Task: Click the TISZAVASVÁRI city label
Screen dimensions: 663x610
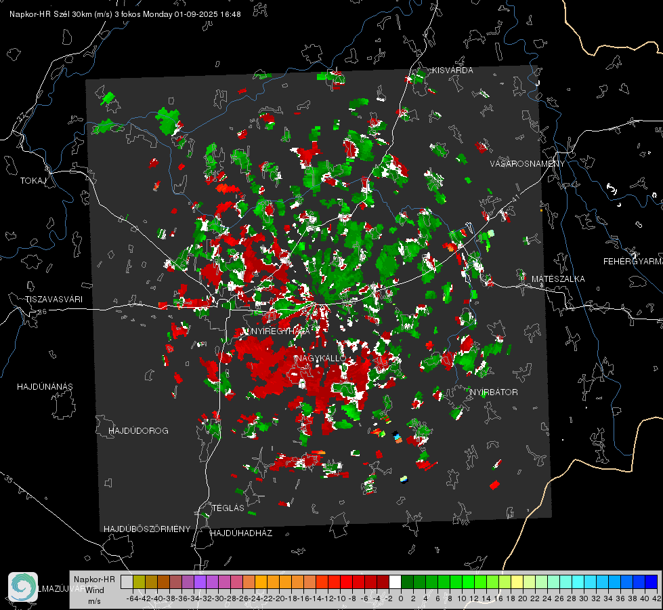Action: [x=54, y=300]
